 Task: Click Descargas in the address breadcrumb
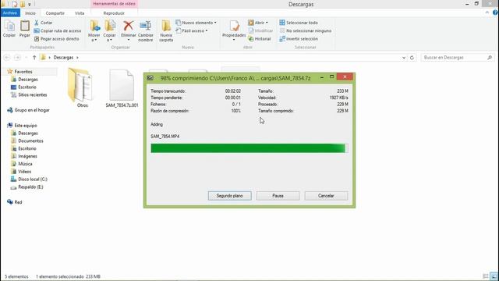63,58
